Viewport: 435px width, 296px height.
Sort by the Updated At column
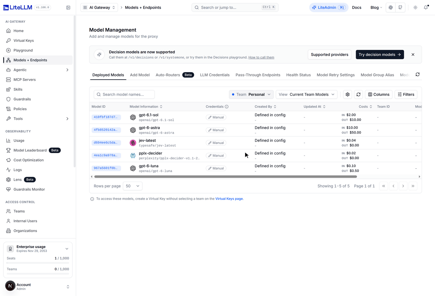point(314,107)
